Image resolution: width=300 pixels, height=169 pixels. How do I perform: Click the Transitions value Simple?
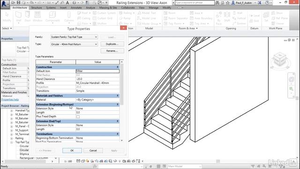click(97, 91)
